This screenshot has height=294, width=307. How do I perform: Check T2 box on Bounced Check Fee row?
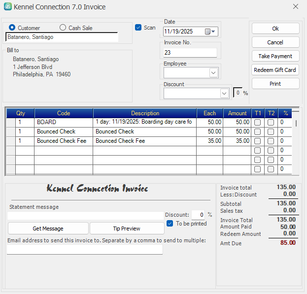[x=271, y=141]
